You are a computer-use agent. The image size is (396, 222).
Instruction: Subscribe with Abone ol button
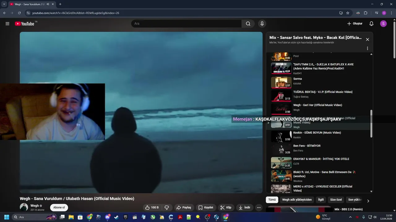click(x=59, y=208)
